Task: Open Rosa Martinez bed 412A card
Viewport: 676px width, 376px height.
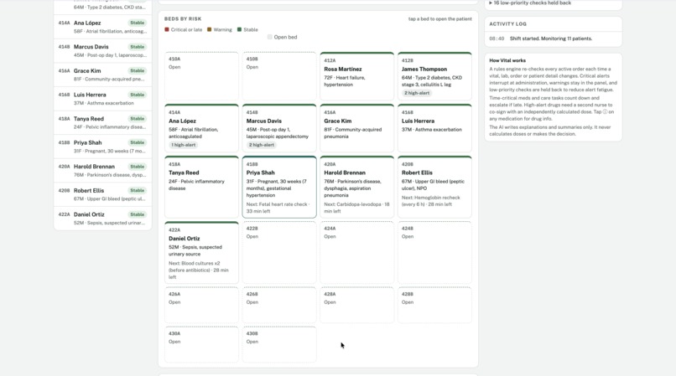Action: [x=357, y=76]
